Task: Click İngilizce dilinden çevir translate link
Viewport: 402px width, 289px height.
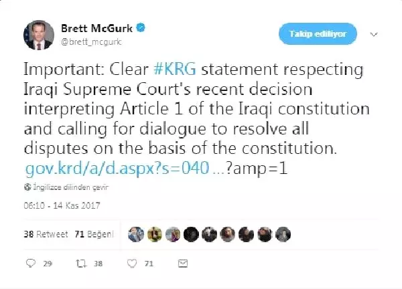Action: pyautogui.click(x=70, y=187)
